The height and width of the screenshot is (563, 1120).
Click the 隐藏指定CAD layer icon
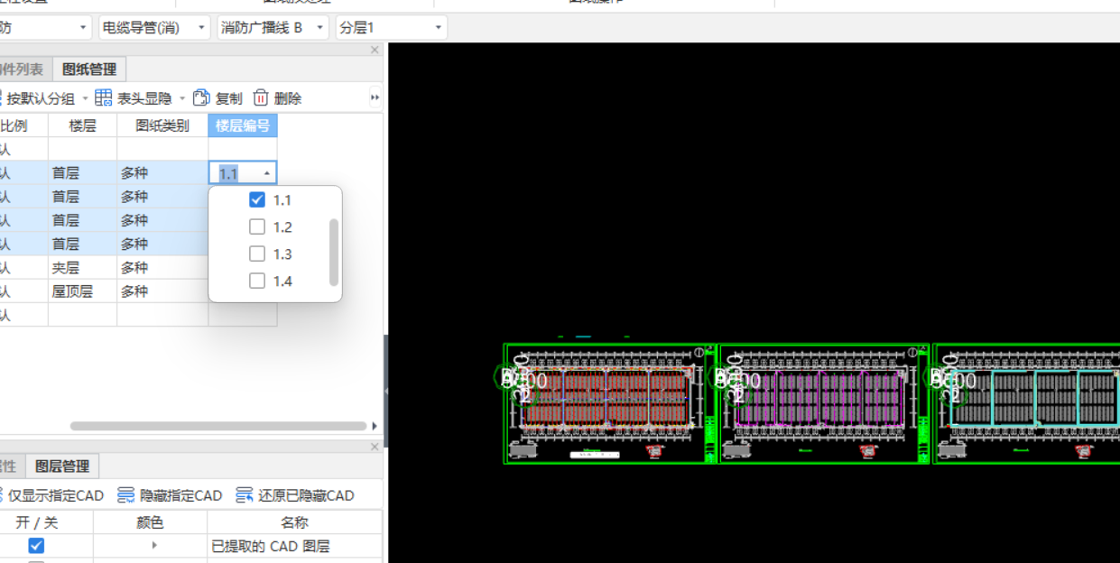[126, 494]
